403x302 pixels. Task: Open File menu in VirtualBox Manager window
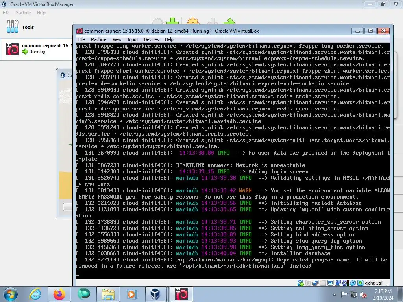[x=6, y=13]
